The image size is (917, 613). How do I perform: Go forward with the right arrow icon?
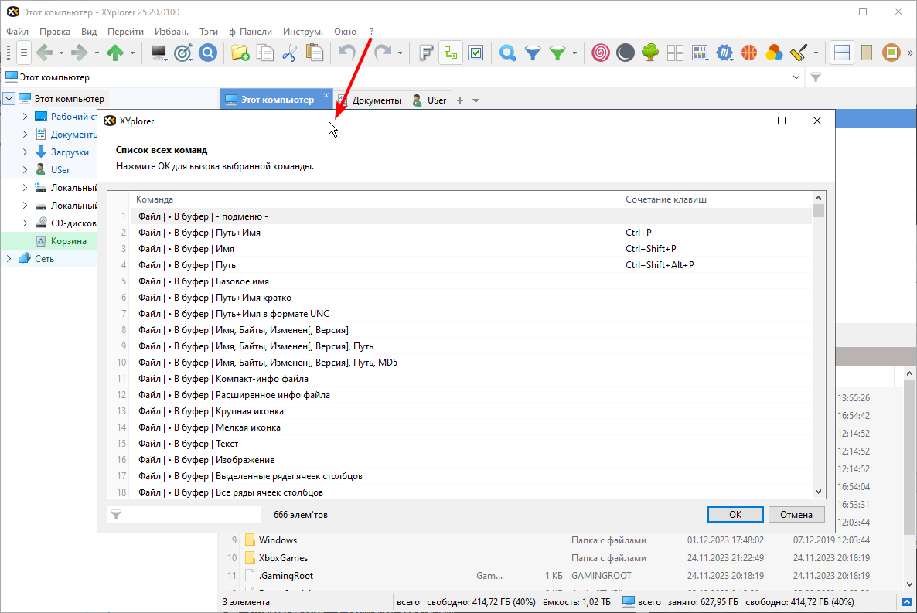point(80,53)
